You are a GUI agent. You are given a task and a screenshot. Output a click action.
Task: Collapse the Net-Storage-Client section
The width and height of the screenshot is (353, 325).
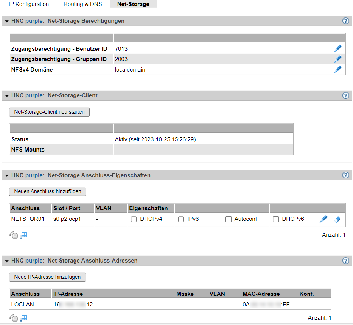coord(7,96)
